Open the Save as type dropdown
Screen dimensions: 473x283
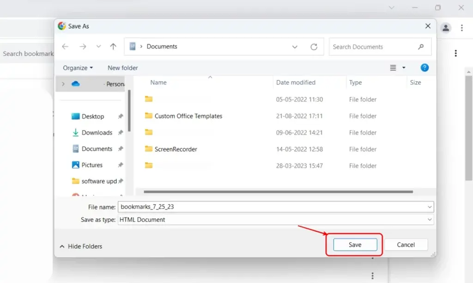click(x=429, y=219)
